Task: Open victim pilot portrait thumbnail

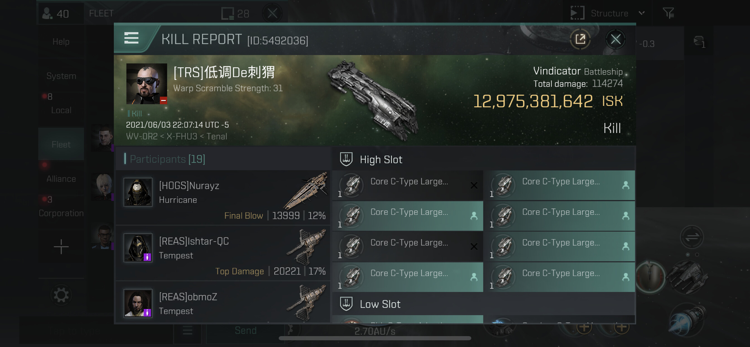Action: pyautogui.click(x=146, y=84)
